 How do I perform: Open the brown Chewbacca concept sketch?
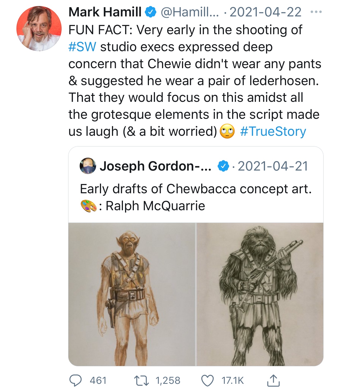point(132,294)
